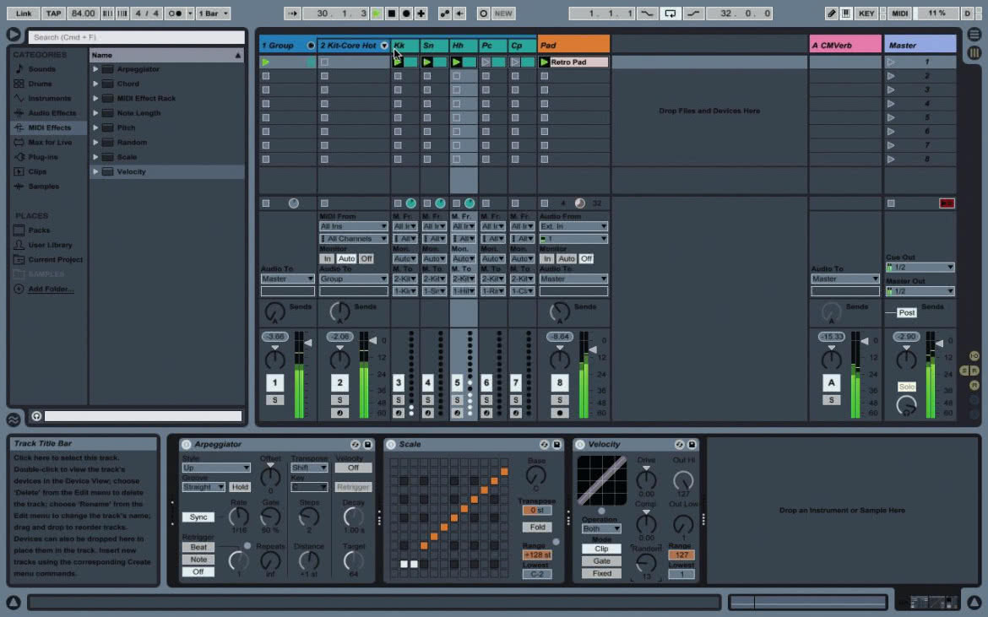This screenshot has width=988, height=617.
Task: Turn off the Velocity device activator
Action: [x=580, y=445]
